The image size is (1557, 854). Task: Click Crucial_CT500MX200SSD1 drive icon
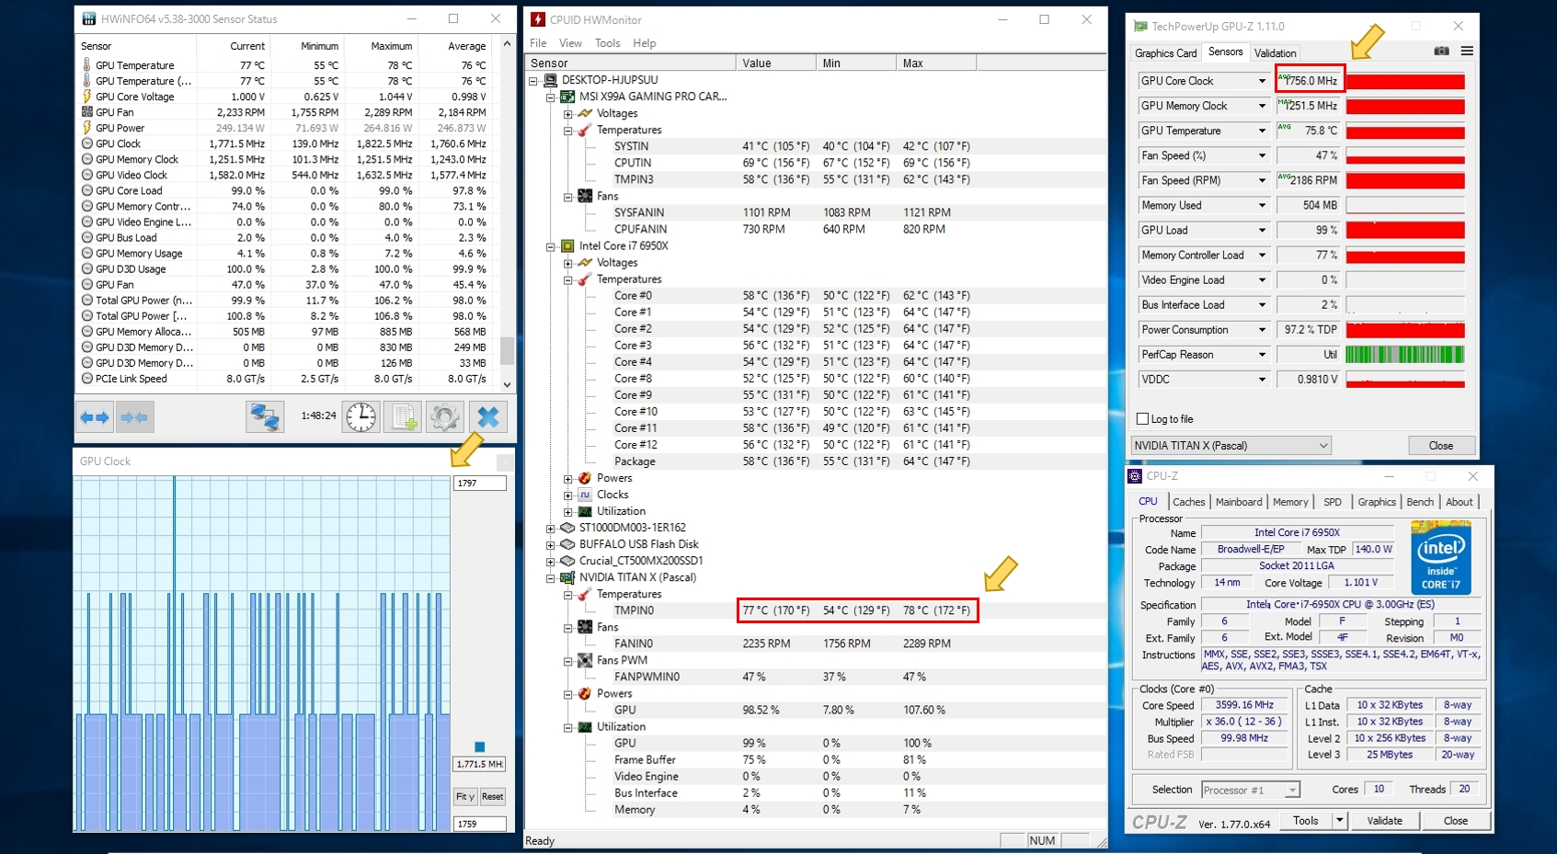click(567, 561)
